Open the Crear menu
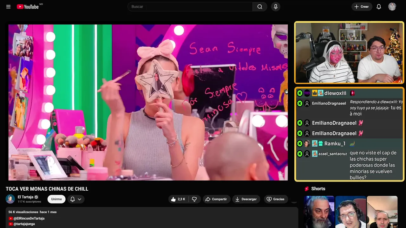Viewport: 406px width, 228px height. (x=362, y=7)
